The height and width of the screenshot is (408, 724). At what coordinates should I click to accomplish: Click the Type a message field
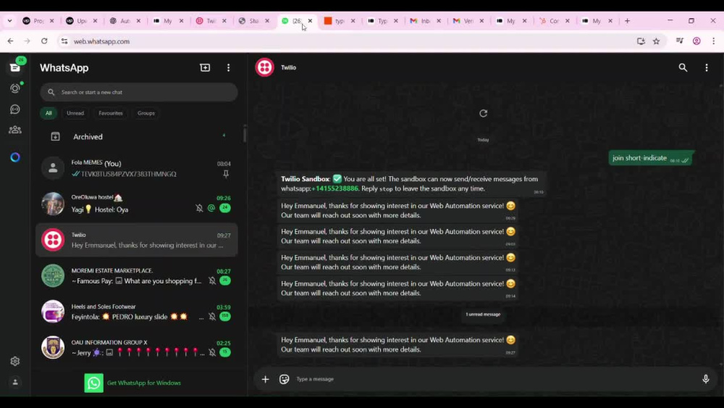(494, 379)
